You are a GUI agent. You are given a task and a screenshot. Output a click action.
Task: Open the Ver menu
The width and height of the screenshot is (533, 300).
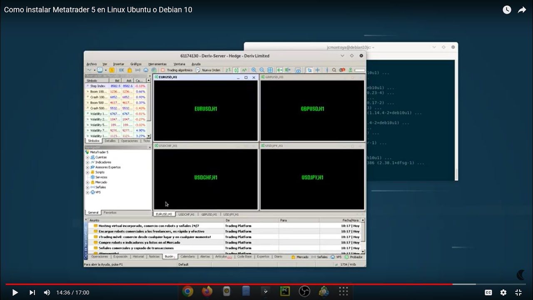(105, 64)
